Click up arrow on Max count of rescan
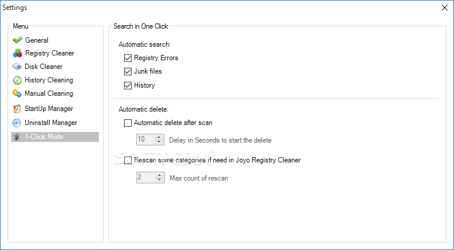Screen dimensions: 454x250 click(160, 175)
